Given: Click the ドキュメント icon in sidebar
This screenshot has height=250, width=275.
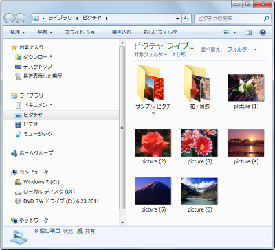Looking at the screenshot, I should pos(19,105).
